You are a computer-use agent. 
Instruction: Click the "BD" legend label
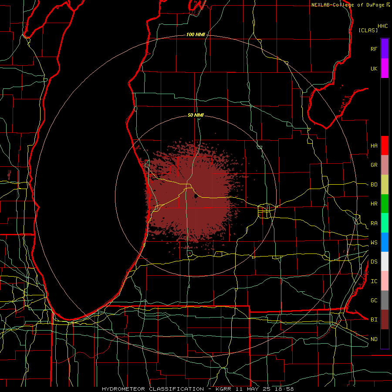point(374,185)
